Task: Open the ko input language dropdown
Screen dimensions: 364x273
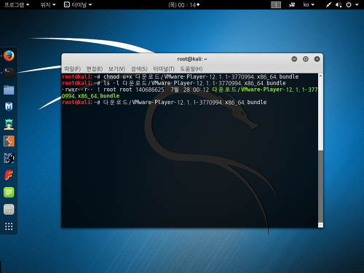Action: point(309,4)
